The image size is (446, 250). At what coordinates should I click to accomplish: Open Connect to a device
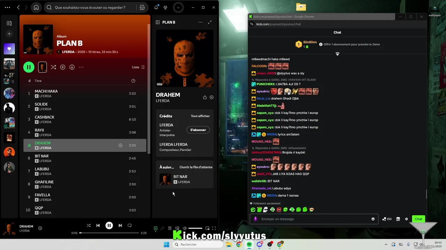click(177, 228)
